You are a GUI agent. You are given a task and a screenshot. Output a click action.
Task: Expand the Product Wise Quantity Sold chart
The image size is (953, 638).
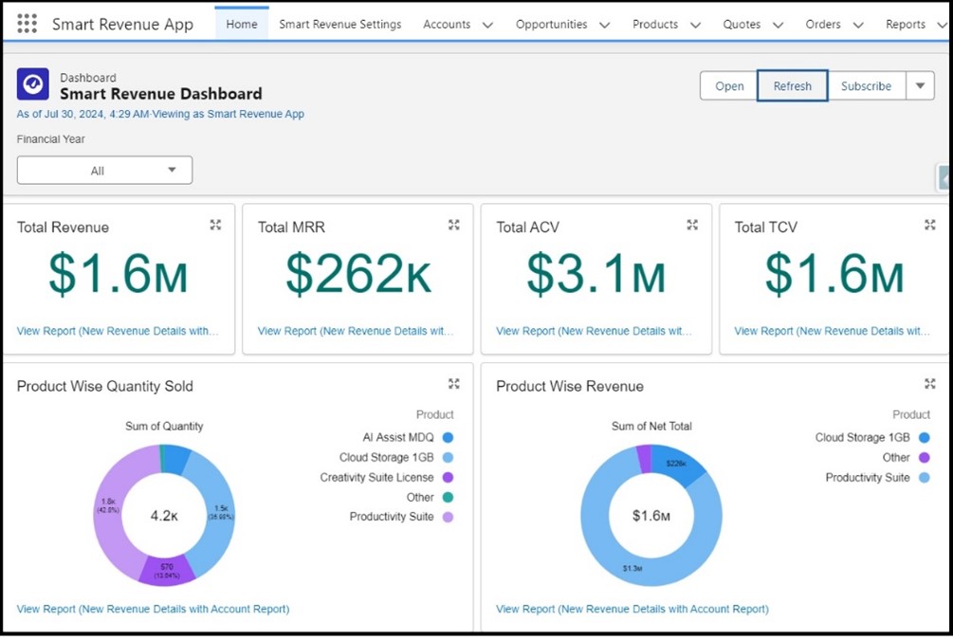454,383
